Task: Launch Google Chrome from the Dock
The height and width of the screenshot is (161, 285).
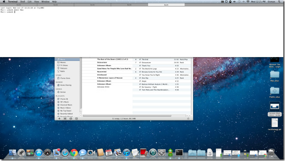Action: tap(74, 153)
